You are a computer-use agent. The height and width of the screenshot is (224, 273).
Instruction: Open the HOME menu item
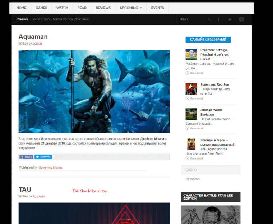[21, 8]
